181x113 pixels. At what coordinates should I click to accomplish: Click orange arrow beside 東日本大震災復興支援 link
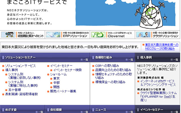pos(143,45)
